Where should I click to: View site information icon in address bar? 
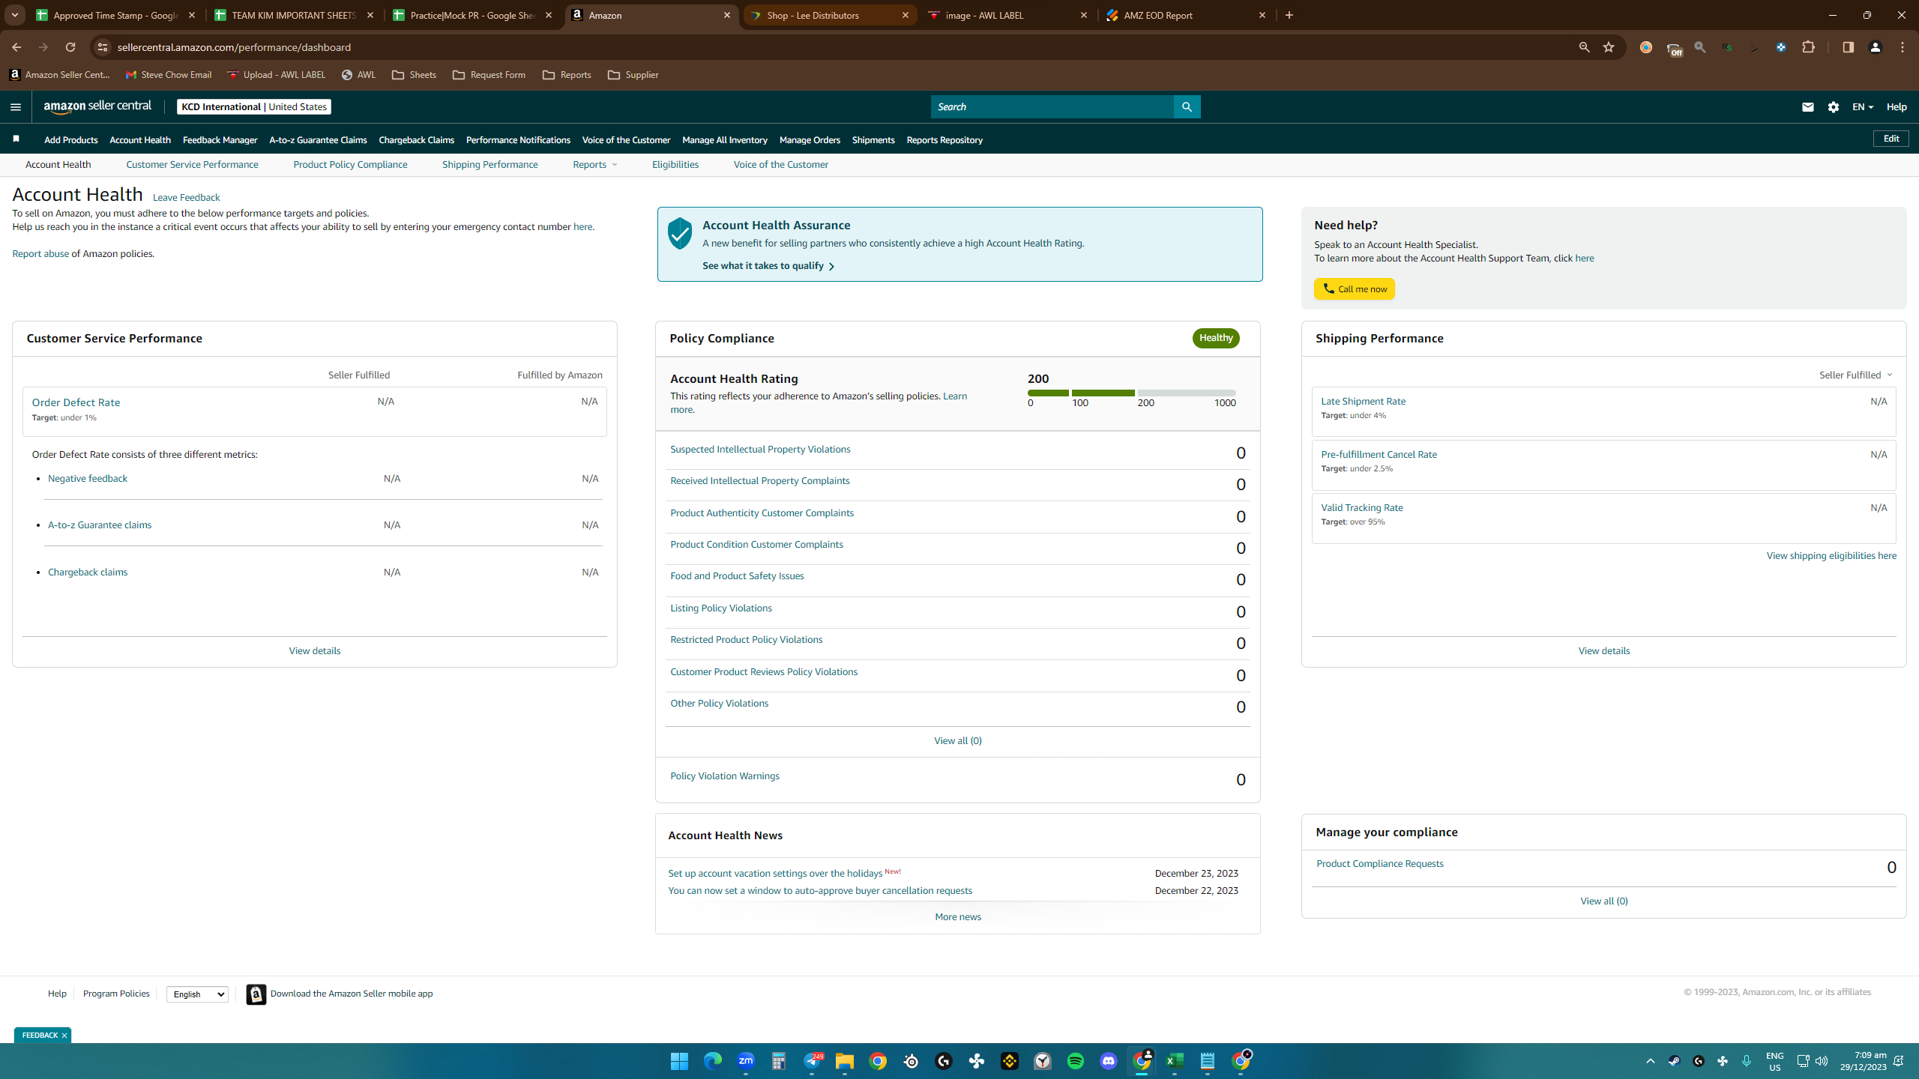coord(103,47)
